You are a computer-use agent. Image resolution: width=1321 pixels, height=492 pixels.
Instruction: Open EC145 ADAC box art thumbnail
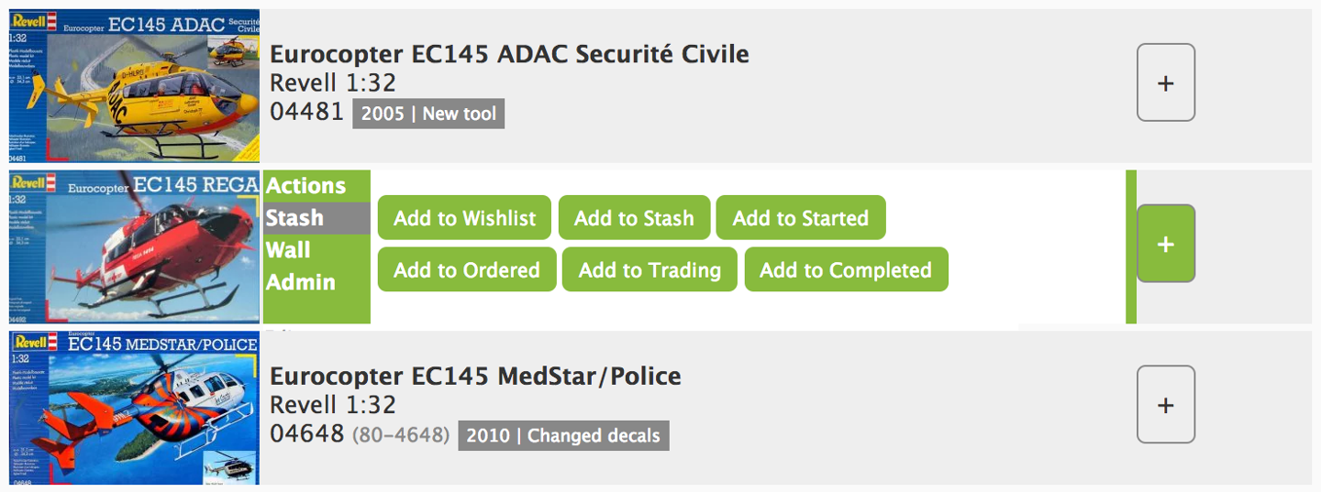coord(134,86)
